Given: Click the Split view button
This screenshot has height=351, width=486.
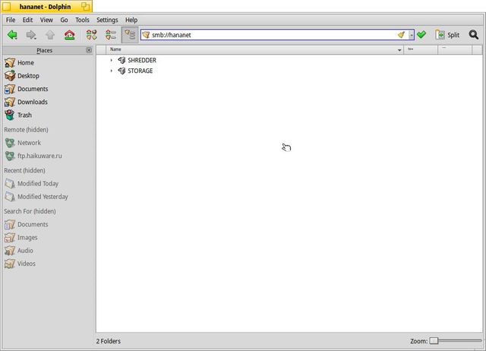Looking at the screenshot, I should click(x=447, y=35).
